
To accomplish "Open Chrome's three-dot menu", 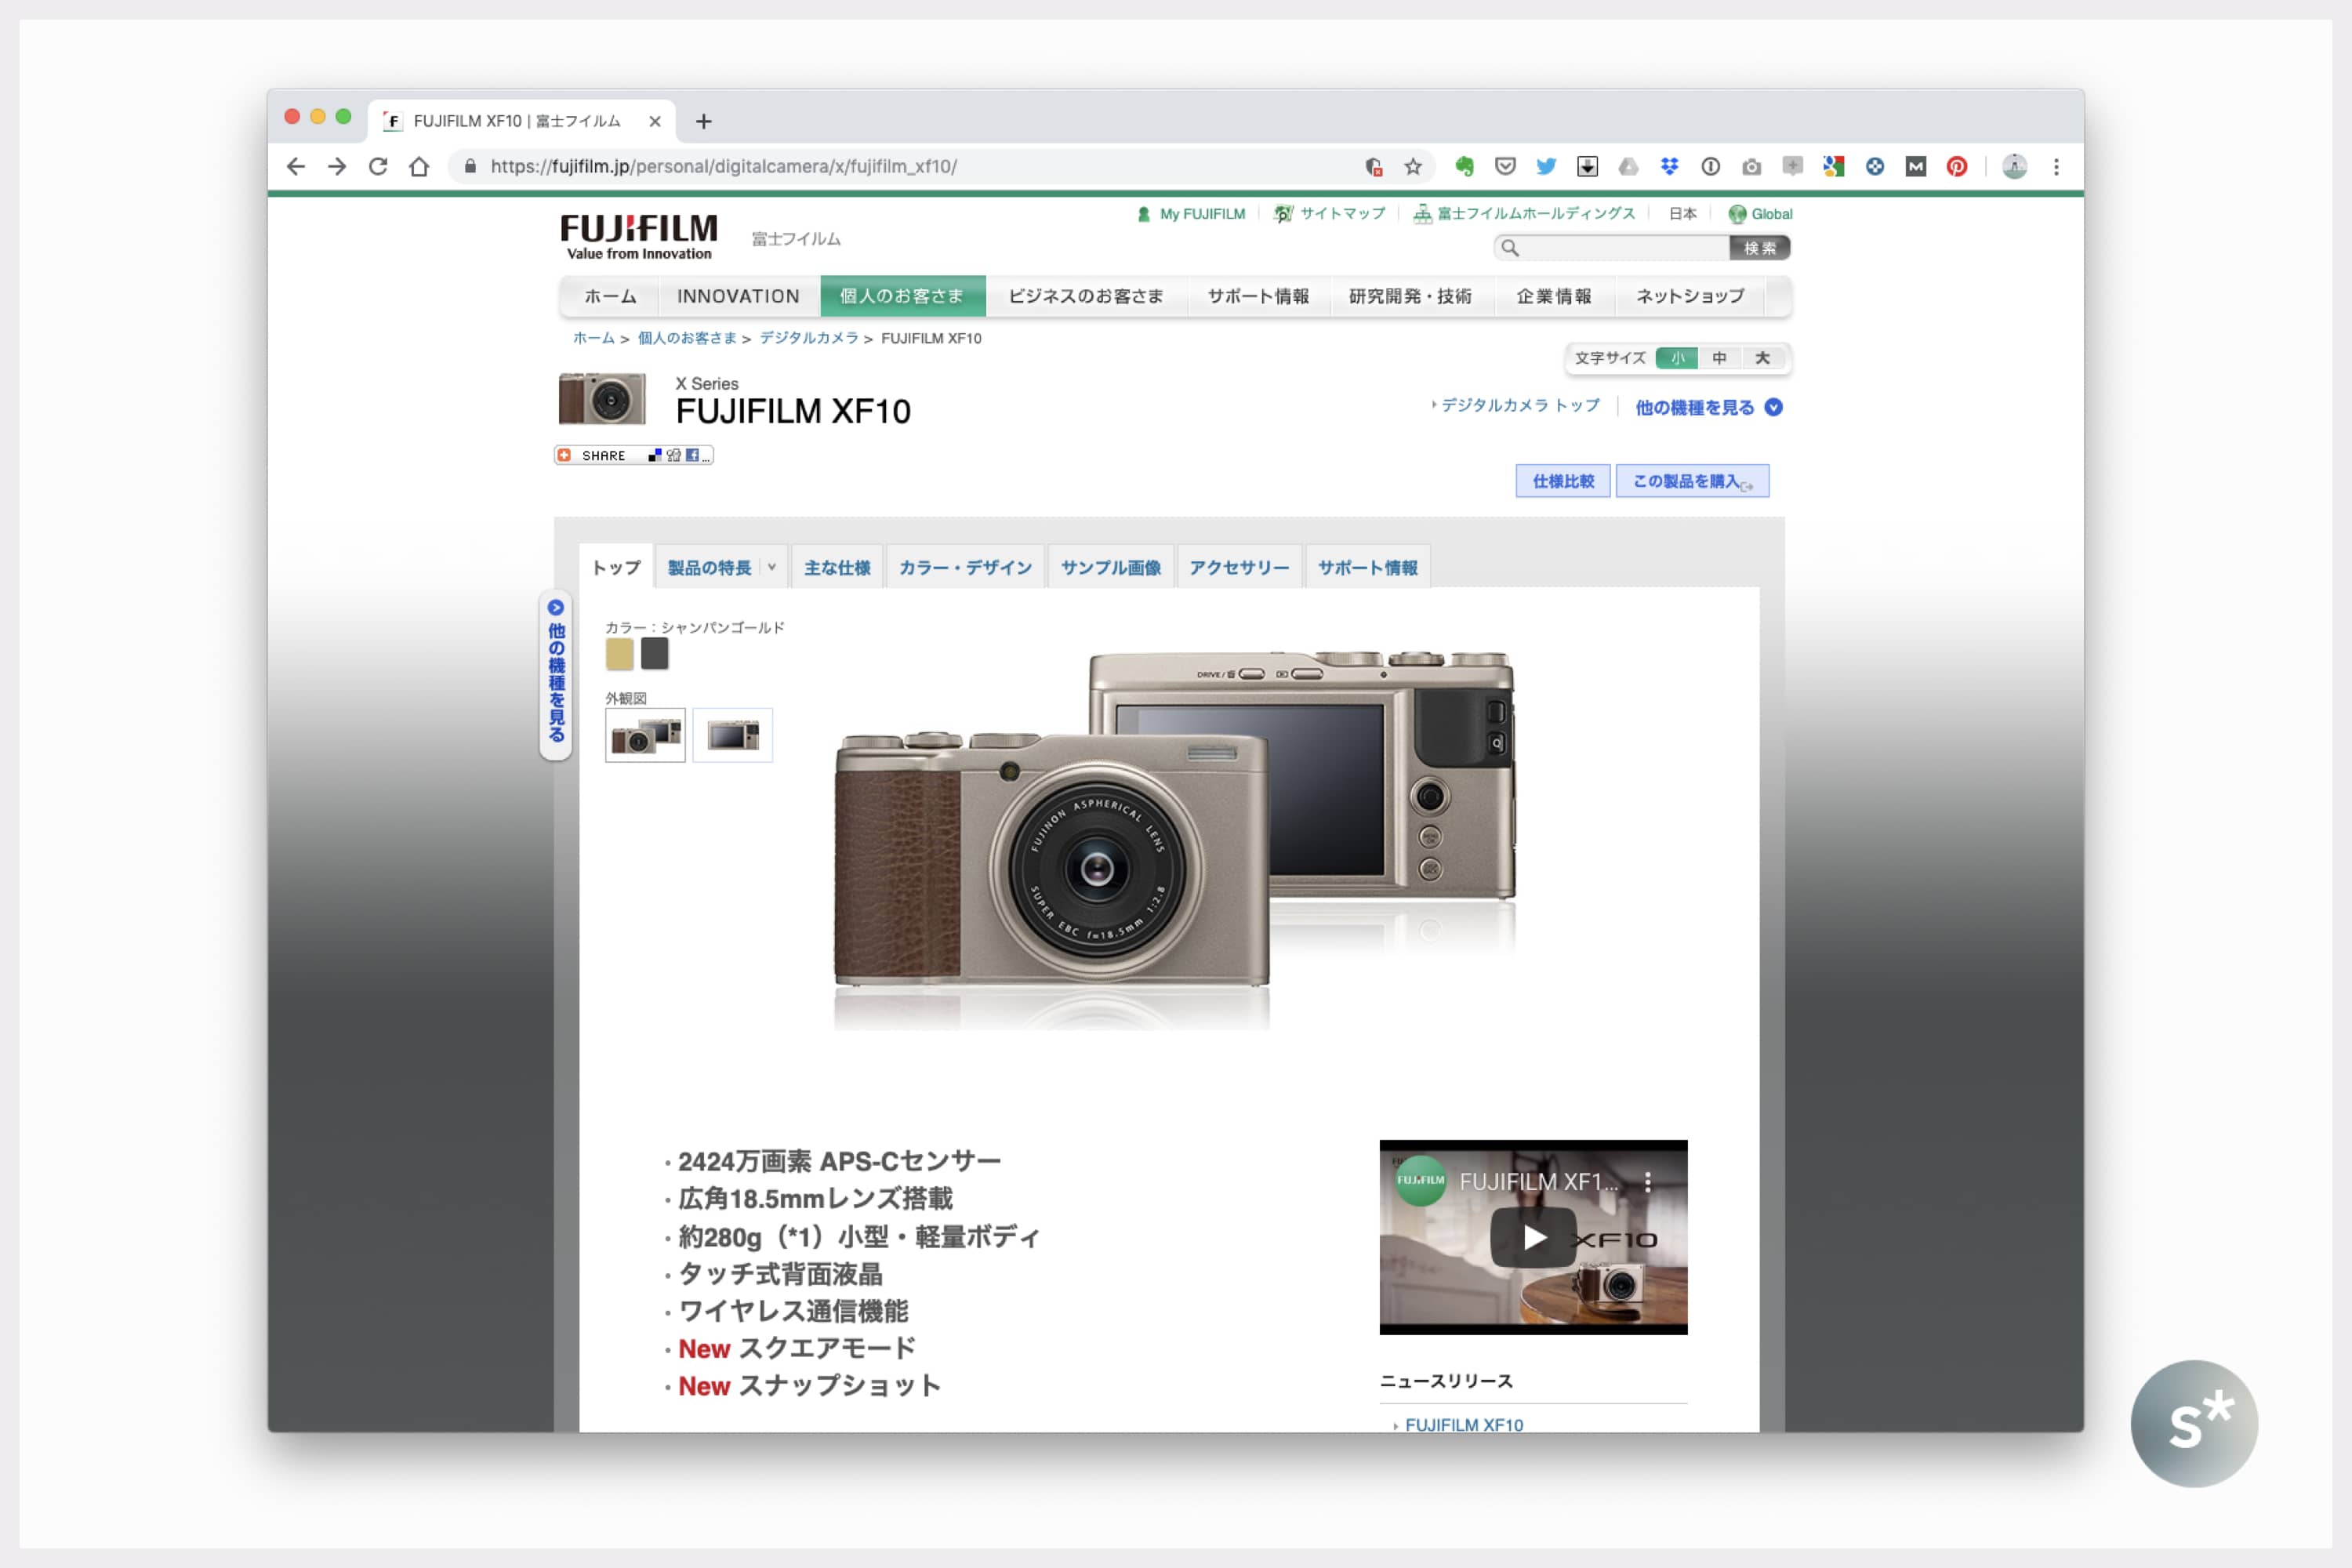I will (x=2056, y=167).
